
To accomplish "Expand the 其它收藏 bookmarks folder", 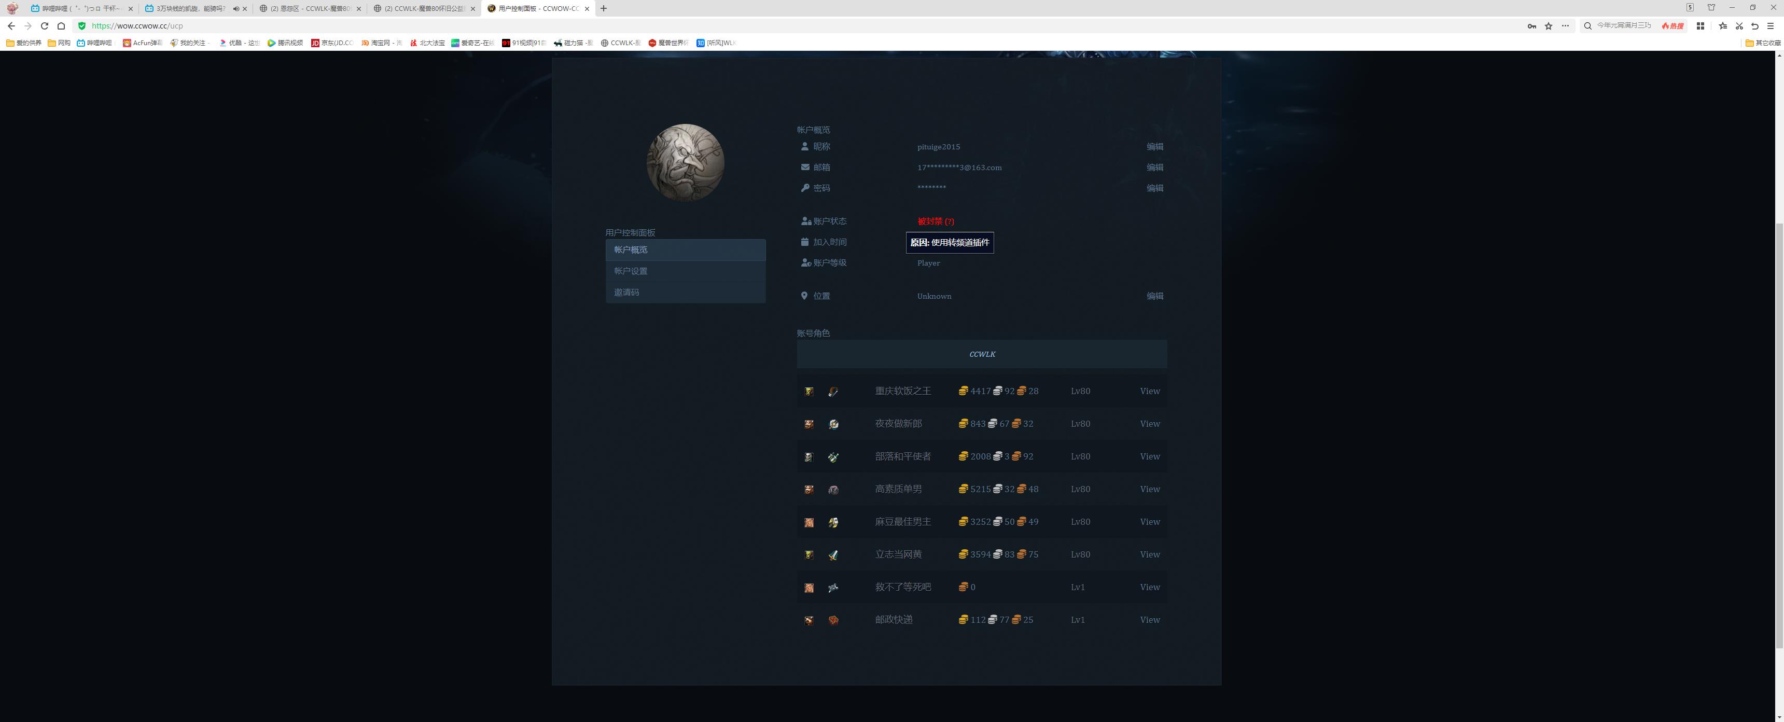I will 1763,43.
